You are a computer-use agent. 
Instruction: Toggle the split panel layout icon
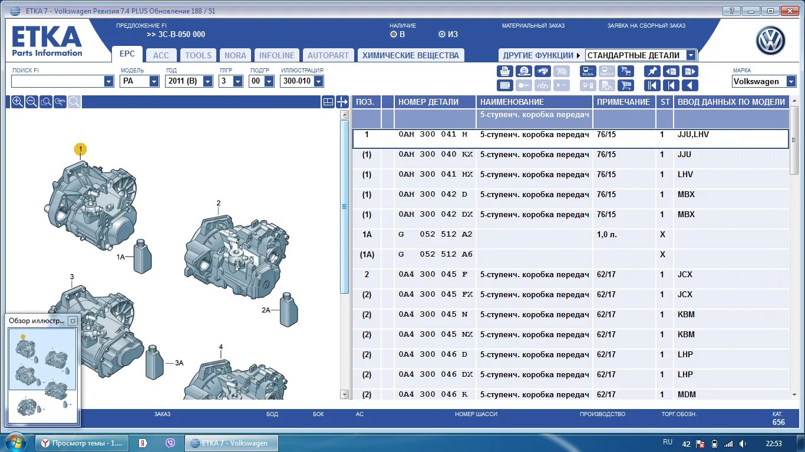[328, 102]
